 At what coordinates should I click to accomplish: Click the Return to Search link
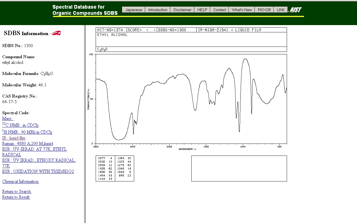(17, 192)
